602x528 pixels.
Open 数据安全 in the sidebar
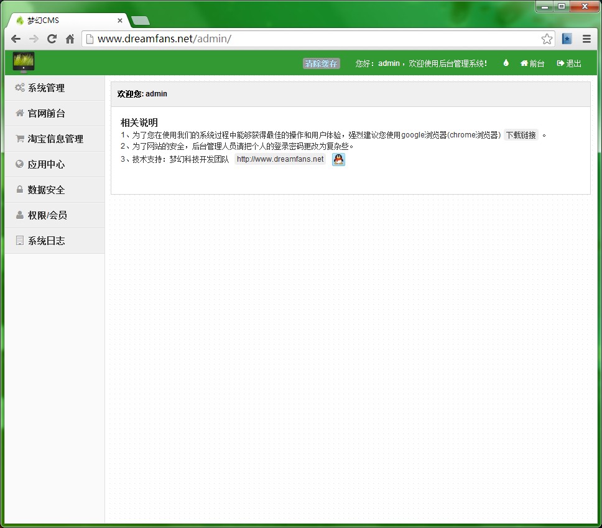click(55, 190)
